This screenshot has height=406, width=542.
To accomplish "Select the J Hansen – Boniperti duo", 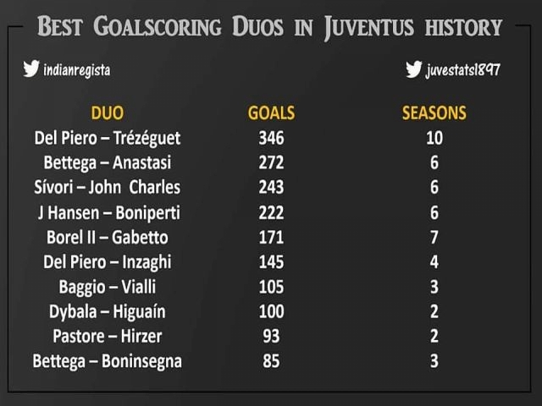I will coord(109,212).
